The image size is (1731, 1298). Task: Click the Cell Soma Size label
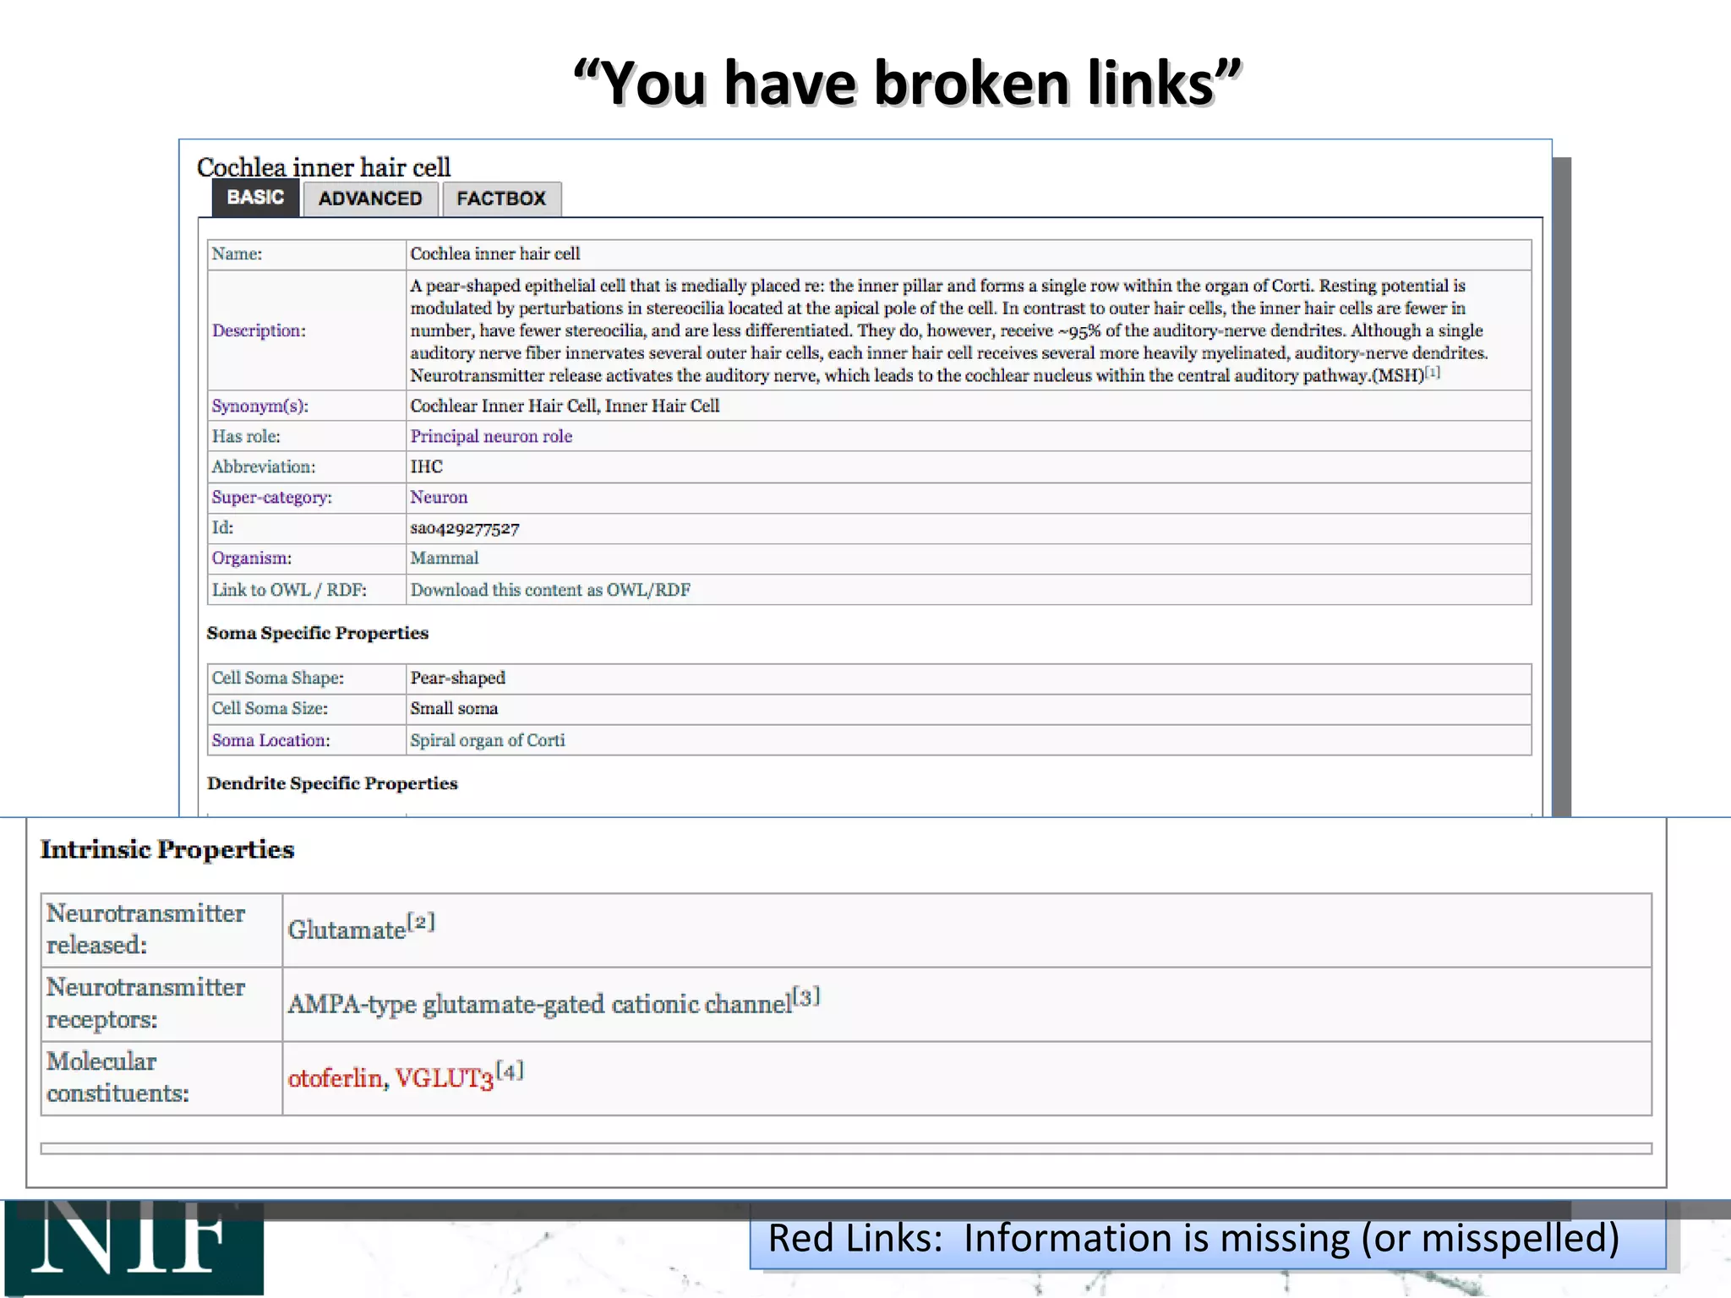270,708
